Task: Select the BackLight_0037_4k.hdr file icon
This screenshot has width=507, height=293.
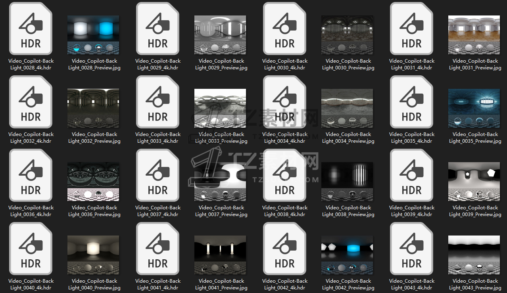Action: (x=158, y=175)
